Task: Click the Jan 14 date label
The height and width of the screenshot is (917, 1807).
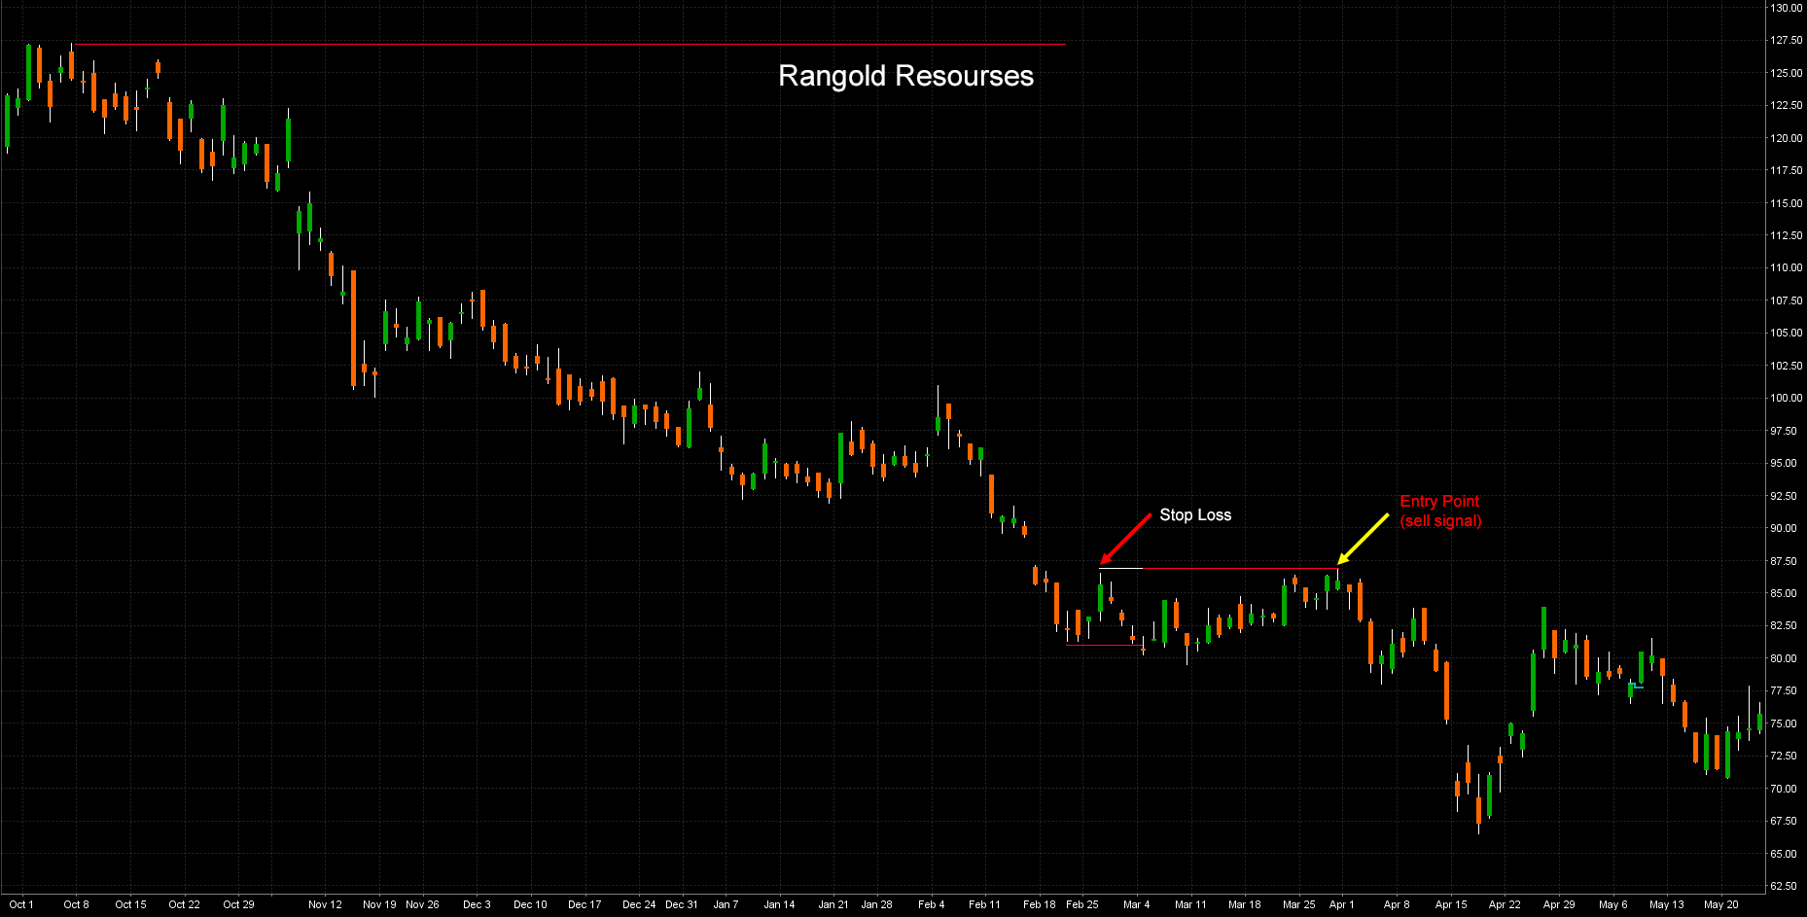Action: [779, 904]
